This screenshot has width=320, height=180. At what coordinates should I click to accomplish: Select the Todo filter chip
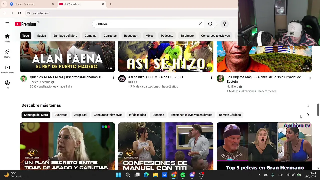[x=26, y=36]
